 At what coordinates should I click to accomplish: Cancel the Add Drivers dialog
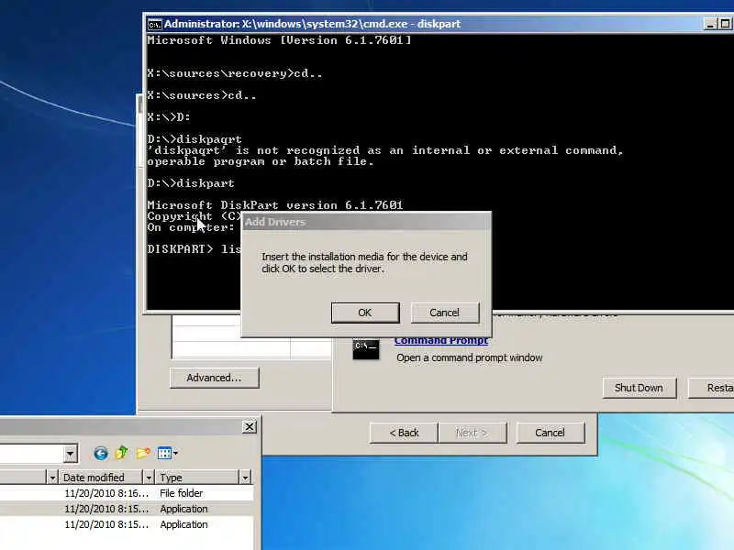pyautogui.click(x=445, y=313)
